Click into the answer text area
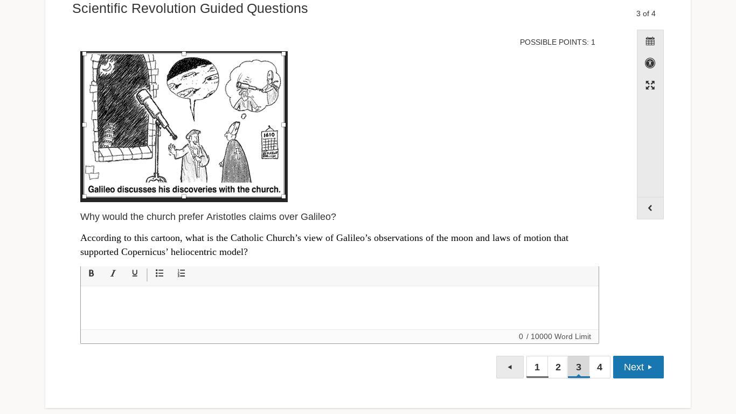Screen dimensions: 736x414 (x=339, y=308)
